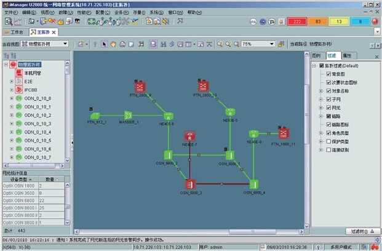Collapse the 拓扑过滤(Default) filter node
This screenshot has width=382, height=251.
pyautogui.click(x=314, y=66)
